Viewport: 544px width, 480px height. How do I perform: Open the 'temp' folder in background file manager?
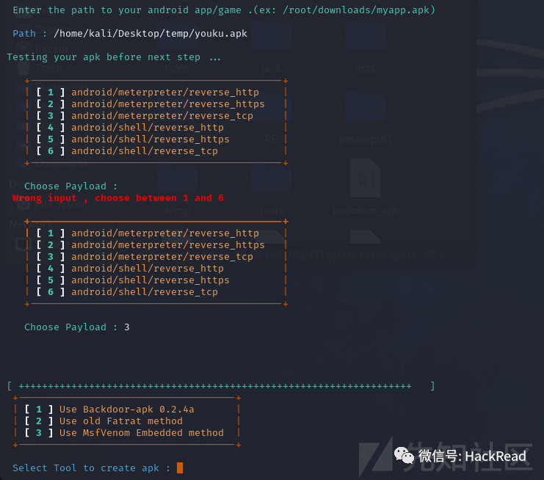[177, 191]
